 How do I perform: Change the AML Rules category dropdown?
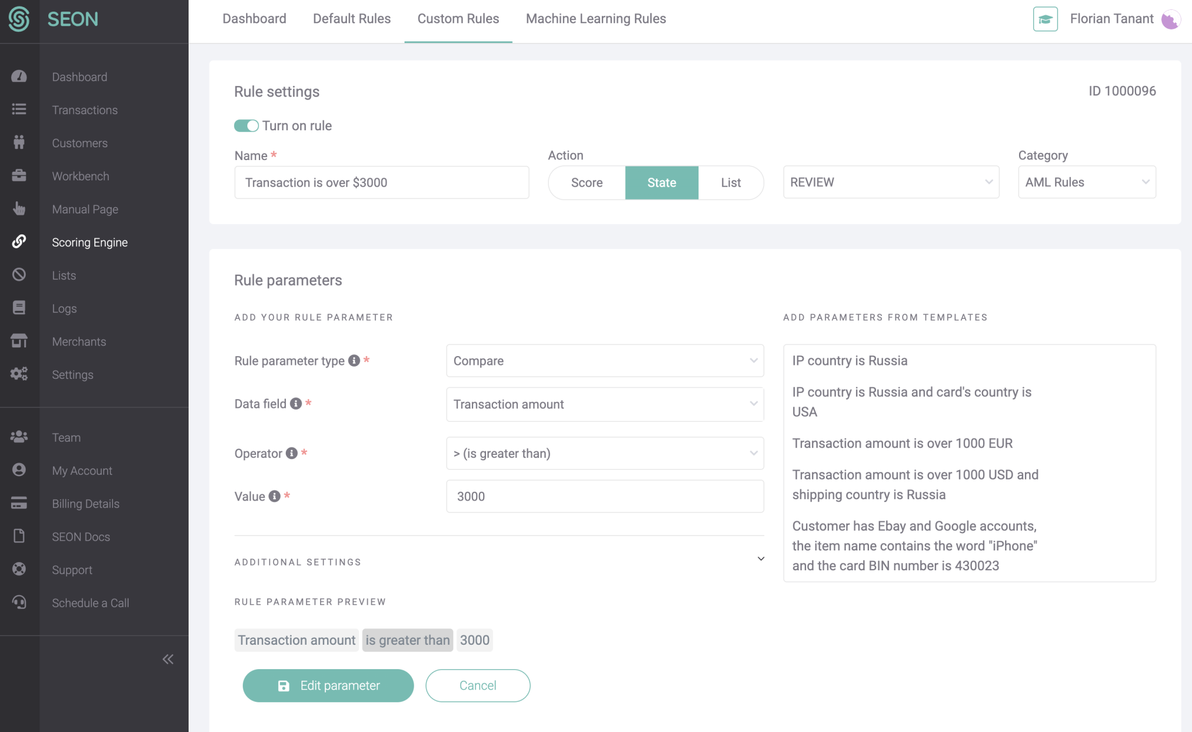(1086, 182)
